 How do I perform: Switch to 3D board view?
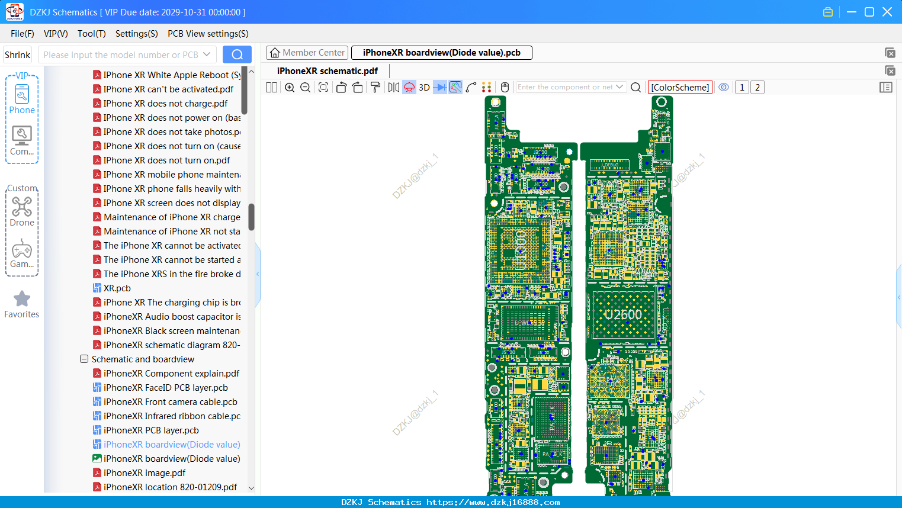[424, 88]
